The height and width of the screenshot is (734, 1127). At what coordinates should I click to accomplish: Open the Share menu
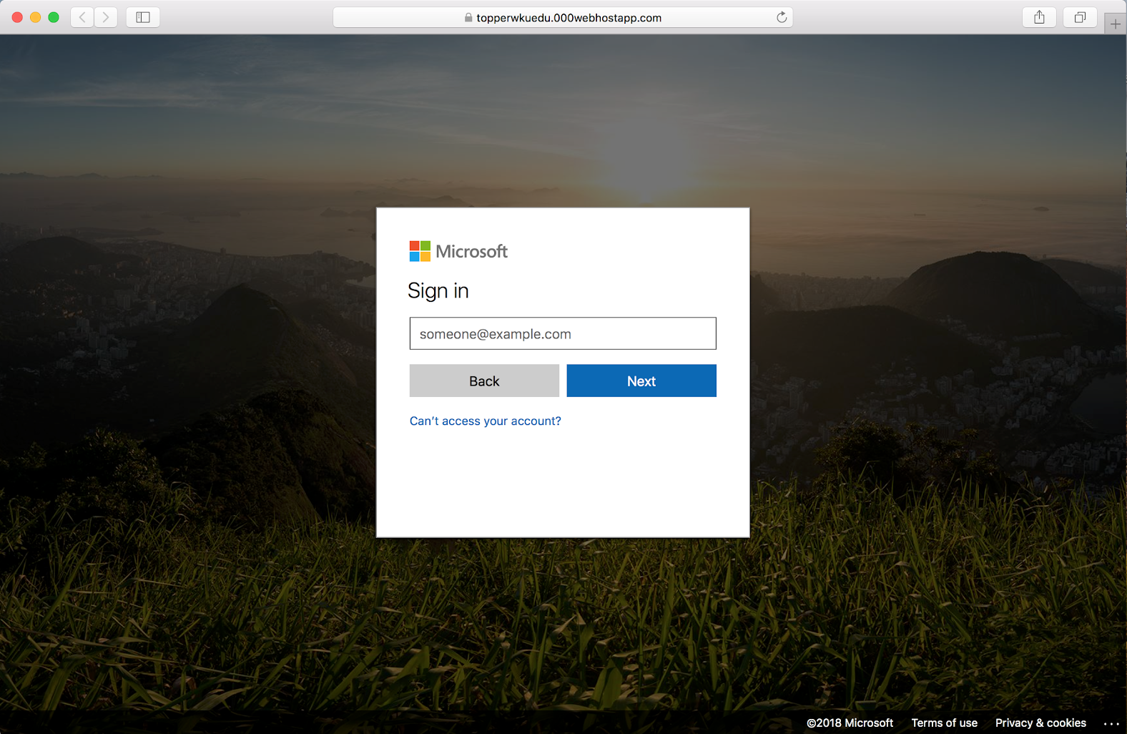[x=1039, y=17]
